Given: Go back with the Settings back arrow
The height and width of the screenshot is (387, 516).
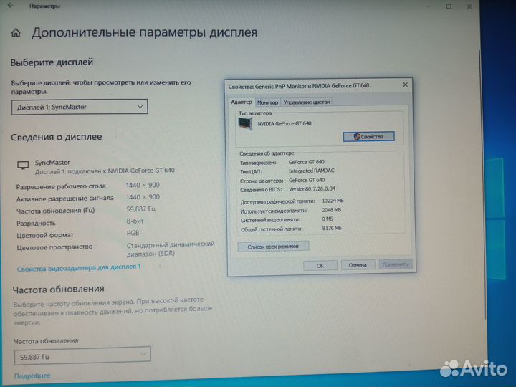Looking at the screenshot, I should coord(11,5).
